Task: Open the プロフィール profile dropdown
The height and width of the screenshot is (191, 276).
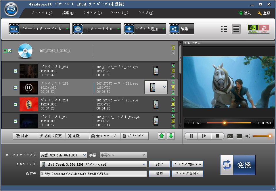Action: pyautogui.click(x=144, y=164)
